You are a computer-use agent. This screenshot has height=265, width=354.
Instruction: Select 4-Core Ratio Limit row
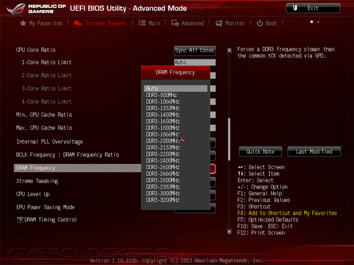pos(46,102)
